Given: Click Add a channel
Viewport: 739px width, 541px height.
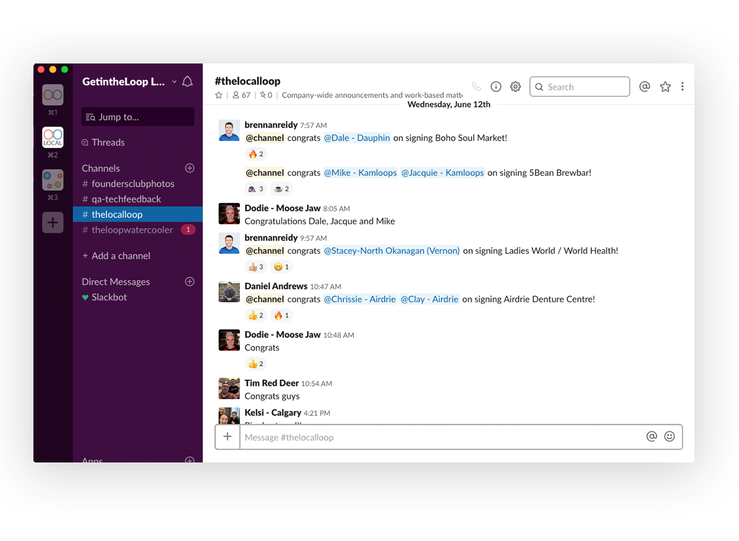Looking at the screenshot, I should pyautogui.click(x=116, y=256).
